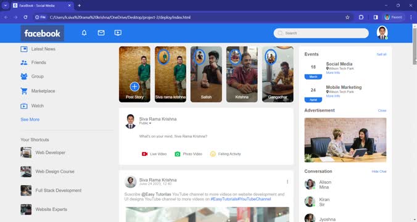Click the Advertisement image
This screenshot has width=417, height=222.
pyautogui.click(x=345, y=140)
